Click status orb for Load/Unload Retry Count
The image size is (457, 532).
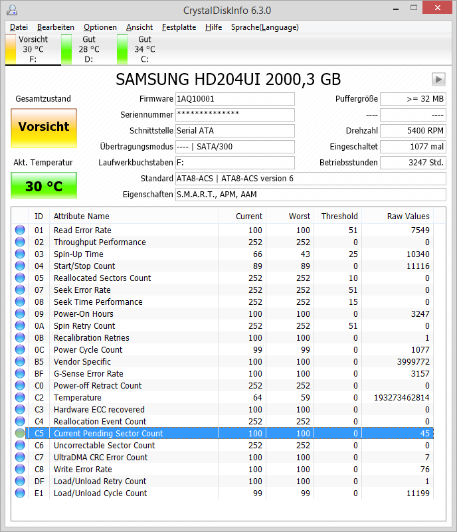coord(20,481)
